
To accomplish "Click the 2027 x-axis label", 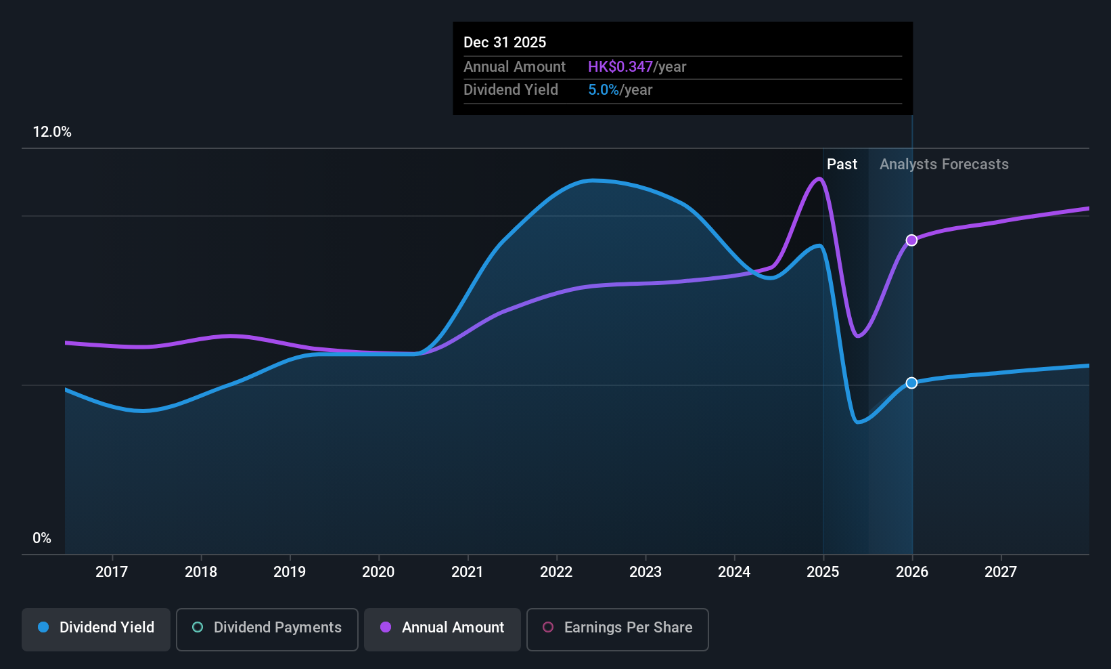I will point(1001,572).
